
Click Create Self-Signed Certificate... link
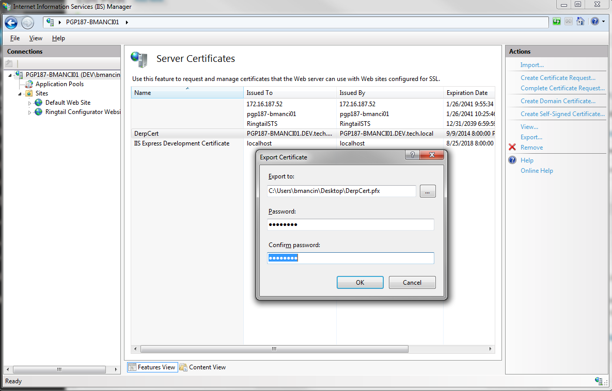click(562, 114)
